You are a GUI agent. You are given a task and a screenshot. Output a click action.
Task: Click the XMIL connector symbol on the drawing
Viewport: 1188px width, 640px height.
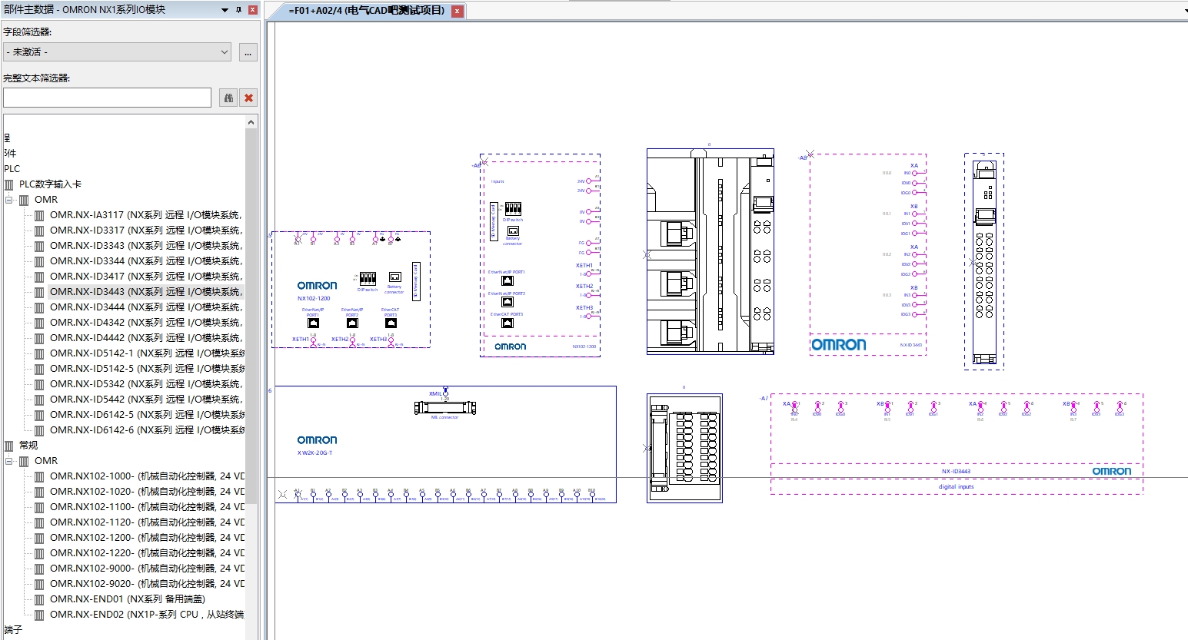pyautogui.click(x=444, y=407)
